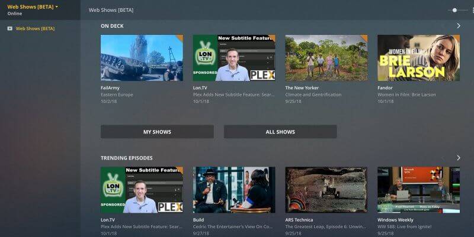
Task: Click the Build show title
Action: (198, 220)
